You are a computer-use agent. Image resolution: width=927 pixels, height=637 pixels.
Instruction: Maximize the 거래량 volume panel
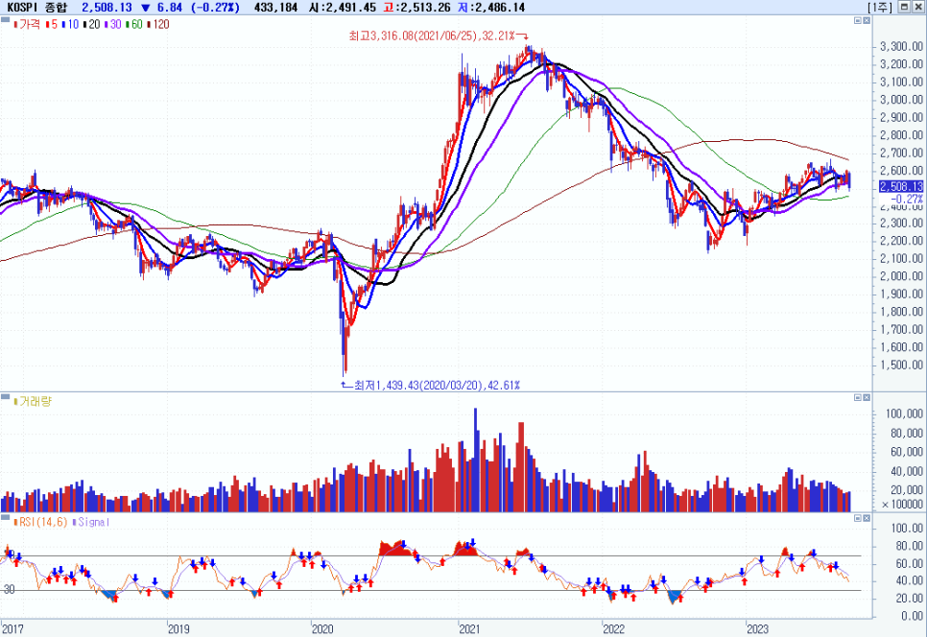858,398
